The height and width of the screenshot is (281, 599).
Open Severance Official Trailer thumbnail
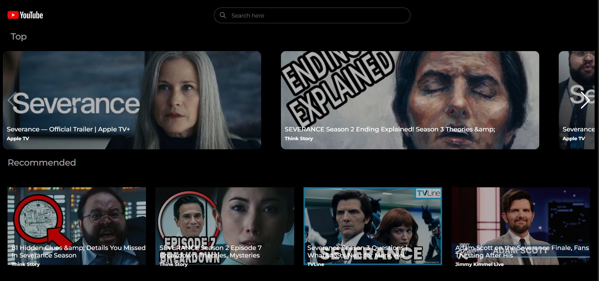tap(132, 100)
